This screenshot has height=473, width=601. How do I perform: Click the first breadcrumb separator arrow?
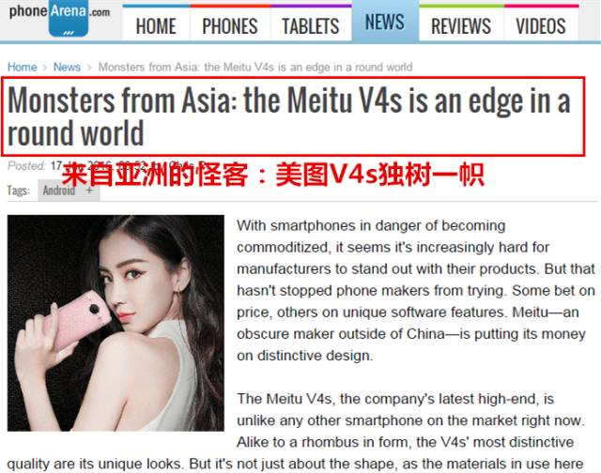coord(45,68)
